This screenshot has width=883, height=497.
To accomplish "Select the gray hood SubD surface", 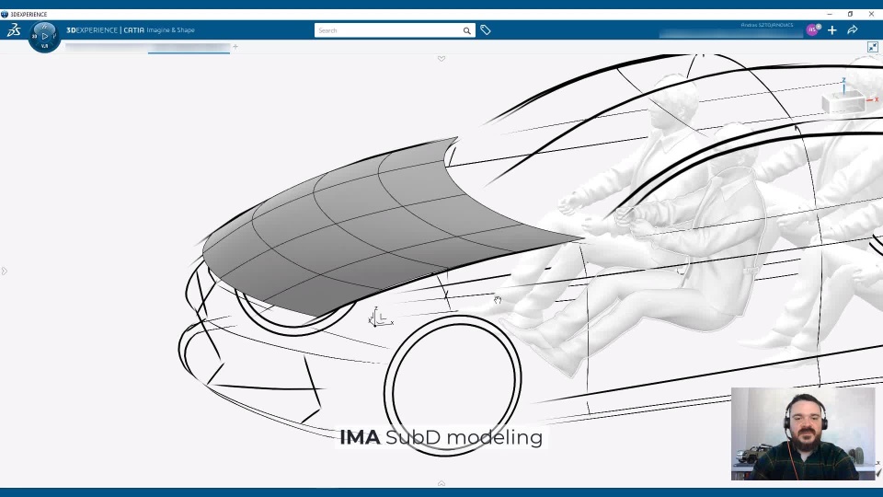I will pyautogui.click(x=361, y=225).
